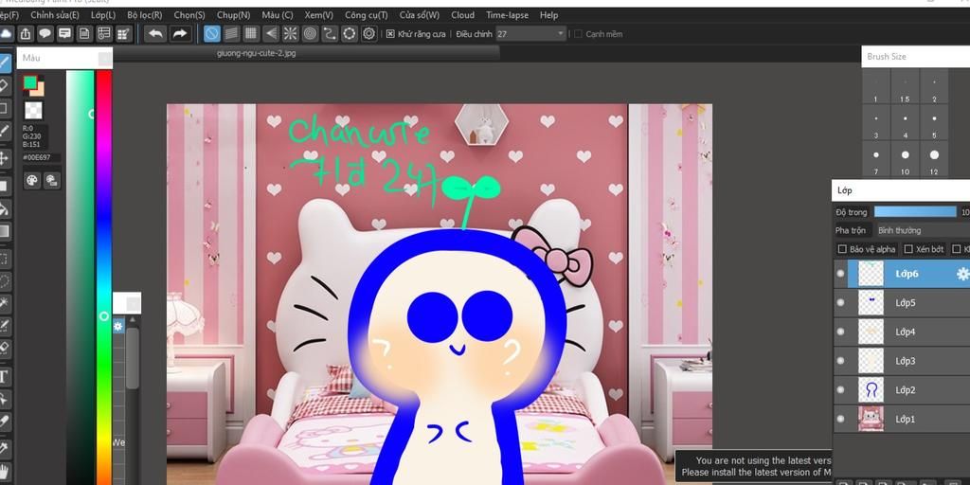Select the Lasso selection tool
The image size is (970, 485).
pos(4,281)
